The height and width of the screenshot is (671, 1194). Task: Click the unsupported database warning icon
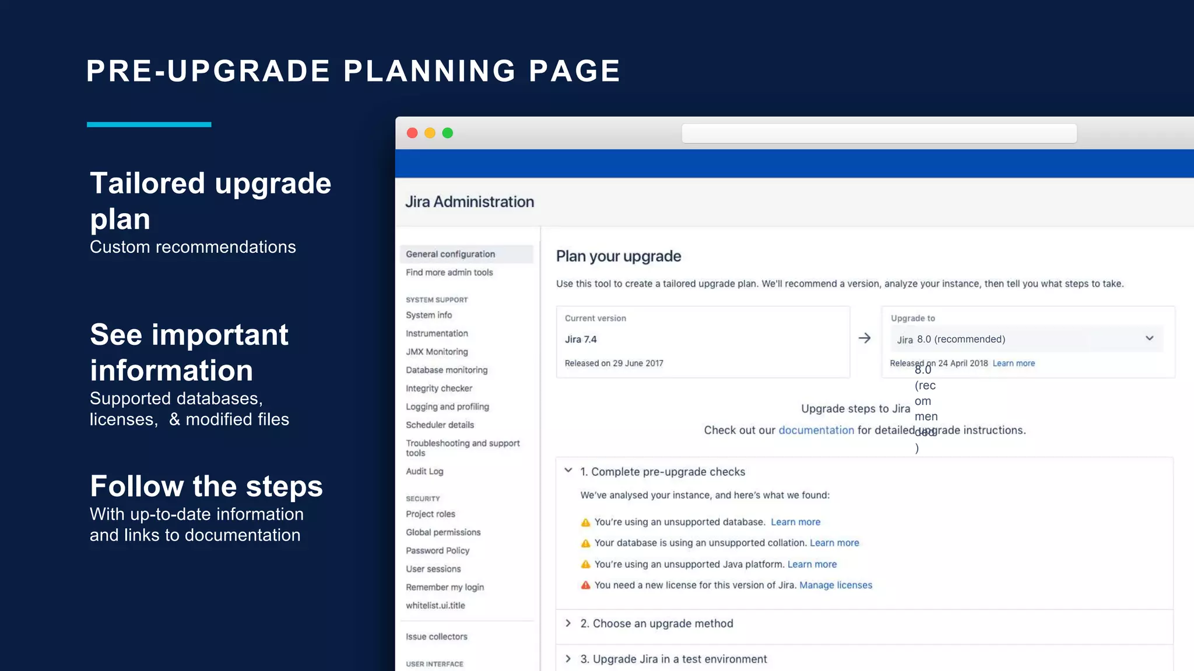(x=585, y=522)
